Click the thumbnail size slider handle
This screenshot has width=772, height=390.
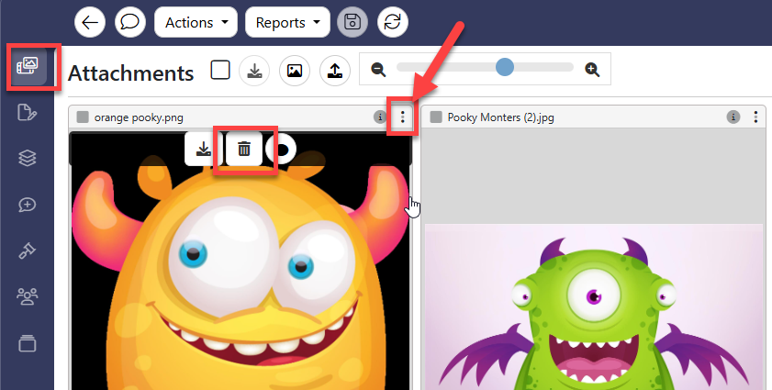[x=505, y=67]
